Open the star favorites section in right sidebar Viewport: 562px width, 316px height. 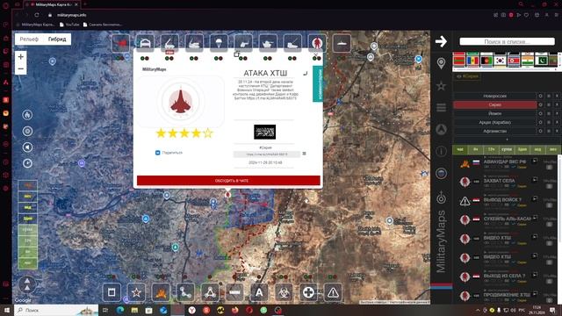pyautogui.click(x=441, y=86)
